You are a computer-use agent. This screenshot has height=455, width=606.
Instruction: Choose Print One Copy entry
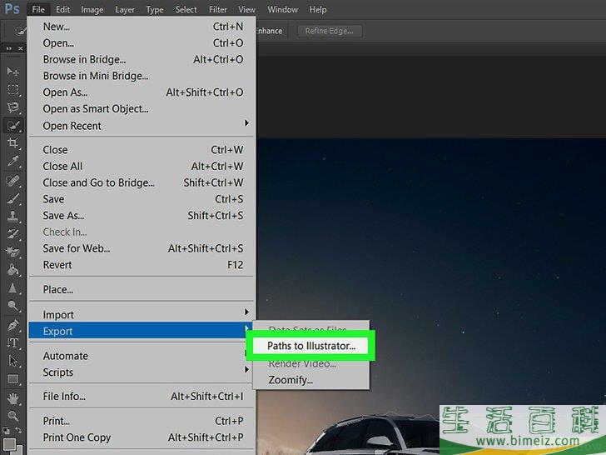point(142,437)
